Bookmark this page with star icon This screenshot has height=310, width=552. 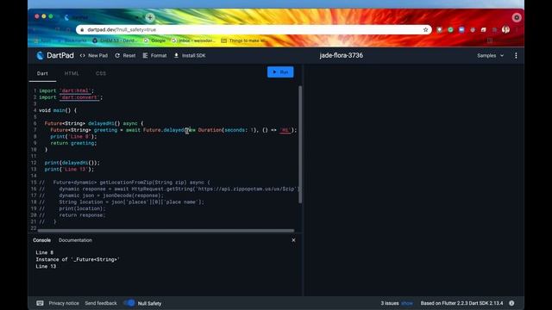(x=425, y=30)
